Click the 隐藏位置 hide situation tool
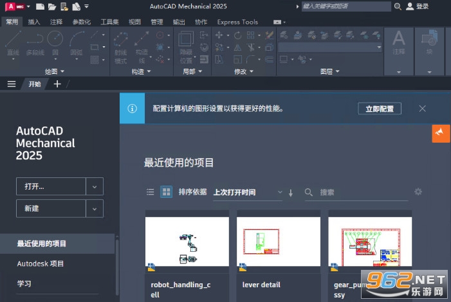Viewport: 451px width, 302px height. (186, 48)
